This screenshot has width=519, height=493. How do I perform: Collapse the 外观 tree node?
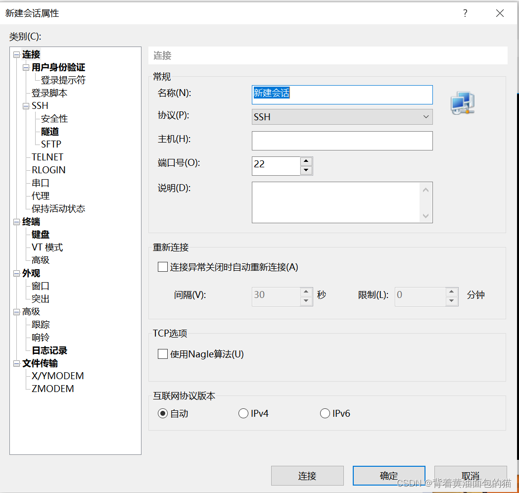[x=16, y=274]
